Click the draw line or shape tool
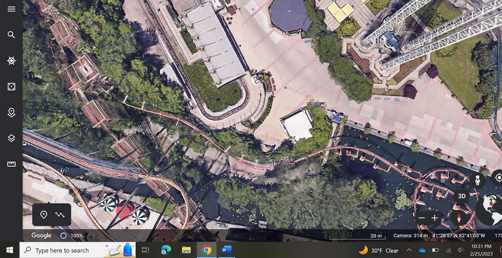Viewport: 502px width, 258px height. tap(60, 215)
